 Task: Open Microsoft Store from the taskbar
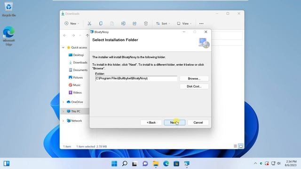tap(176, 163)
